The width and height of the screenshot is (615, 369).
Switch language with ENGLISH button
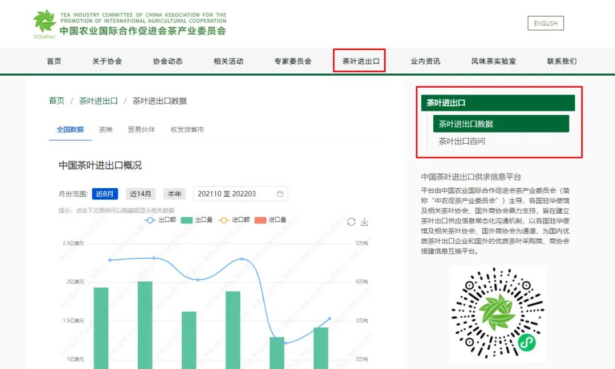point(545,23)
